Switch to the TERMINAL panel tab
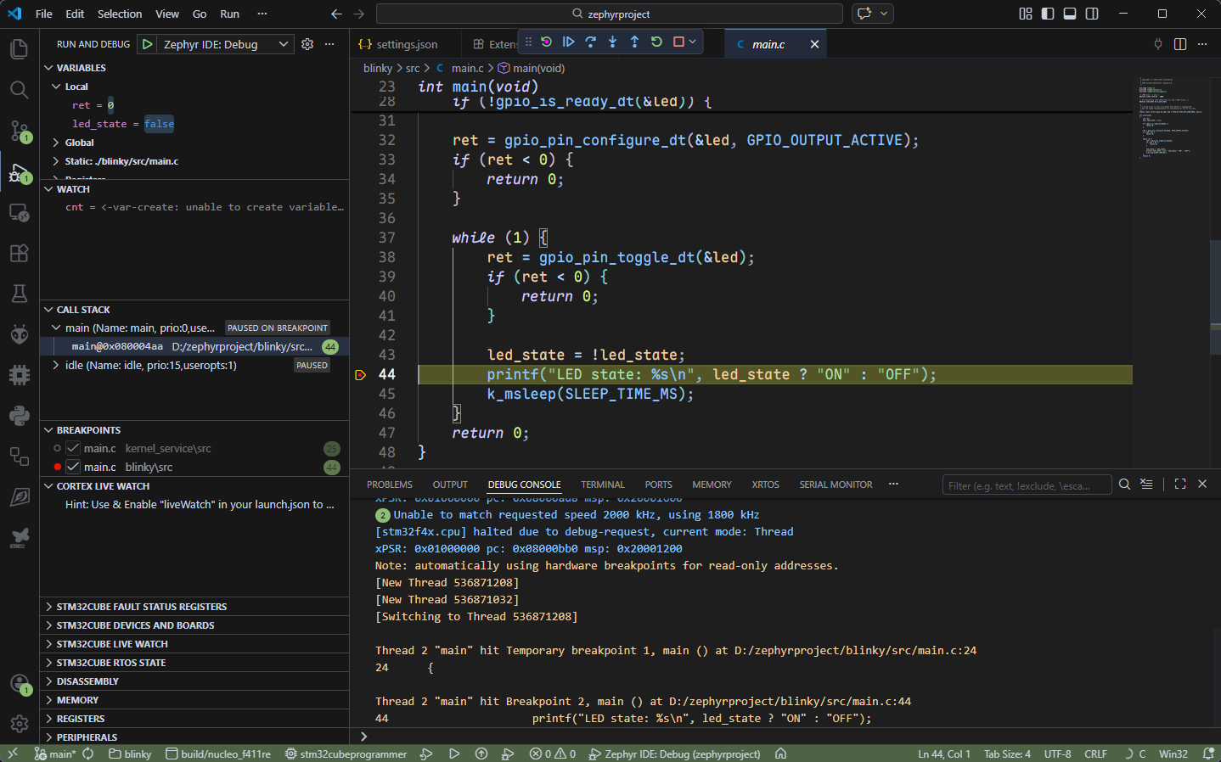The height and width of the screenshot is (762, 1221). pyautogui.click(x=603, y=485)
